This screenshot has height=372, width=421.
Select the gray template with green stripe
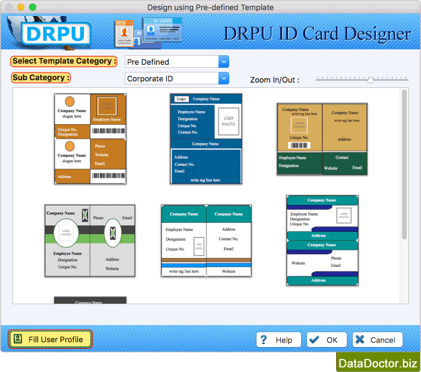[90, 241]
